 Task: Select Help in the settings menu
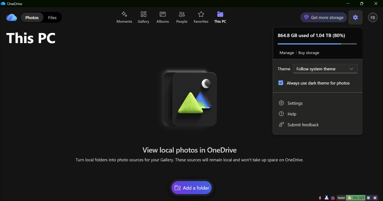pos(291,114)
